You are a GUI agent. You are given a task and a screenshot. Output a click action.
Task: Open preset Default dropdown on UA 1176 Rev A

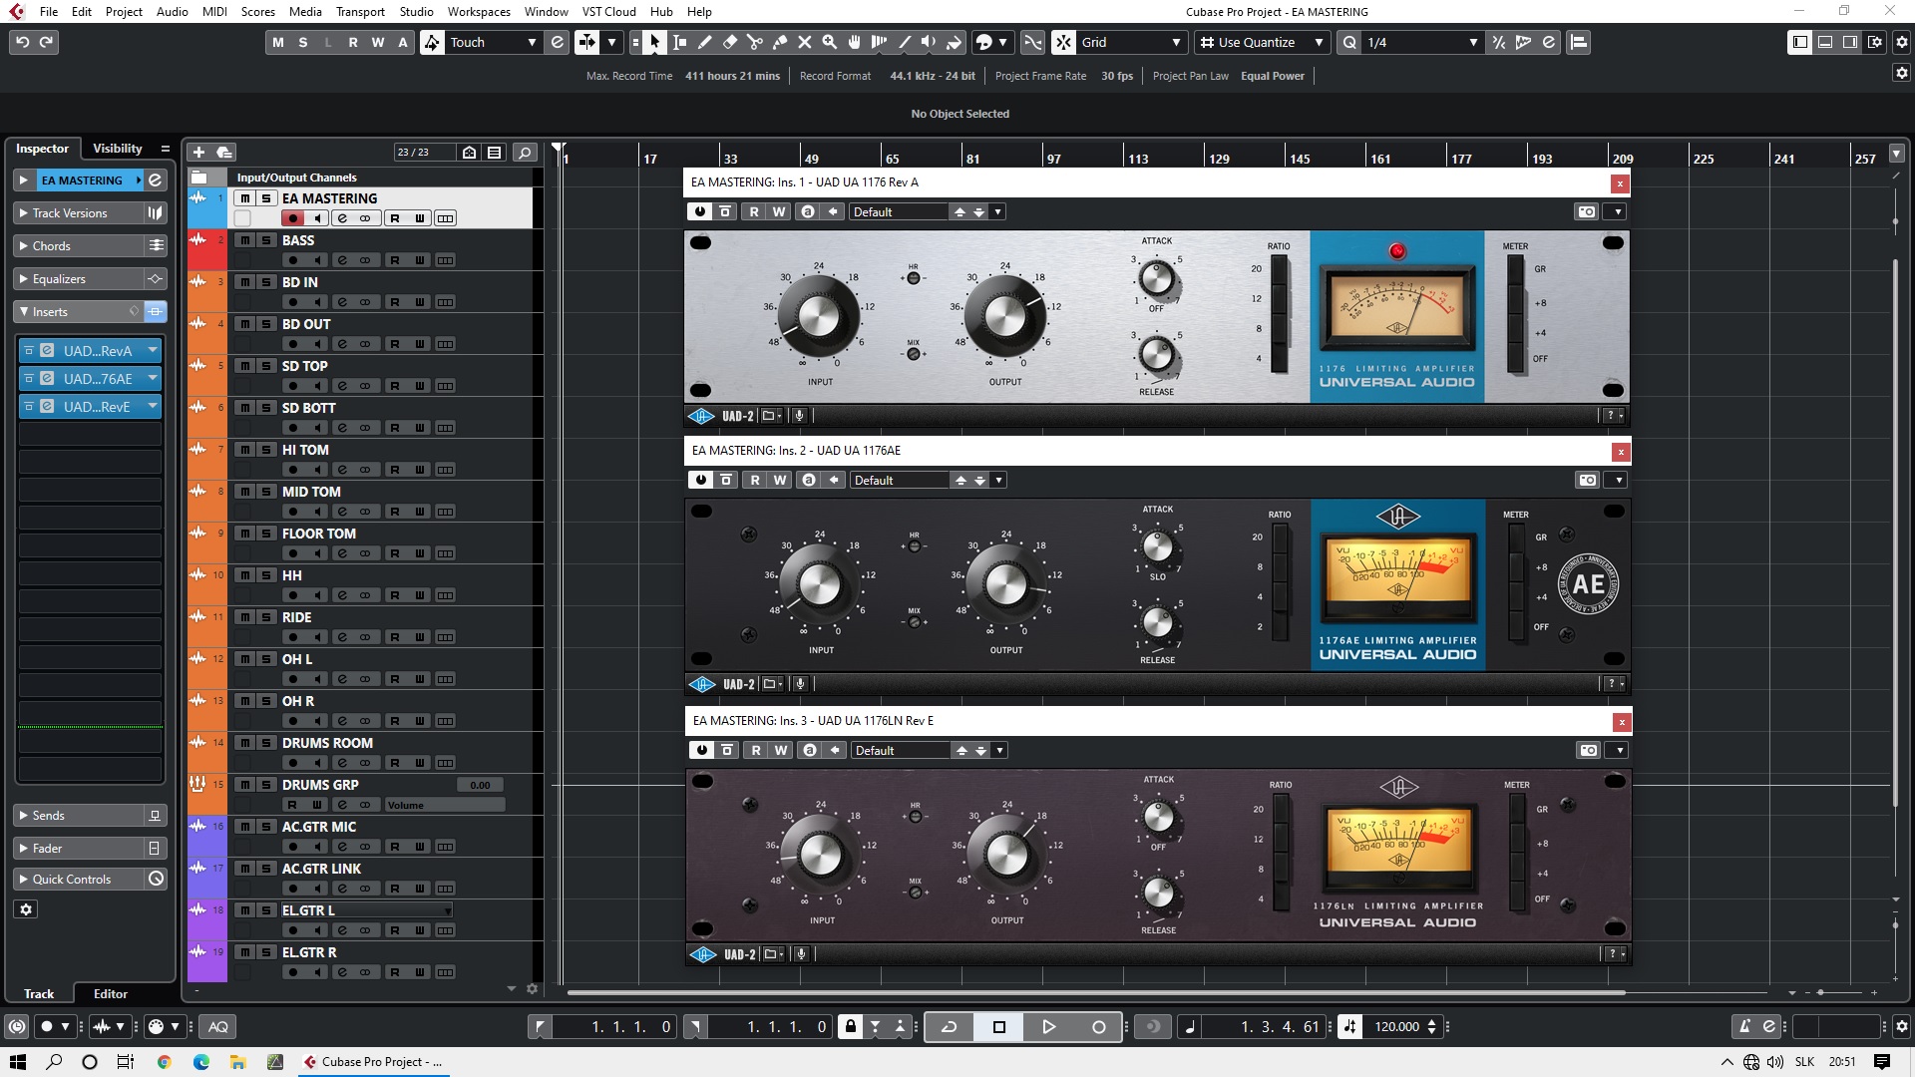pyautogui.click(x=997, y=211)
